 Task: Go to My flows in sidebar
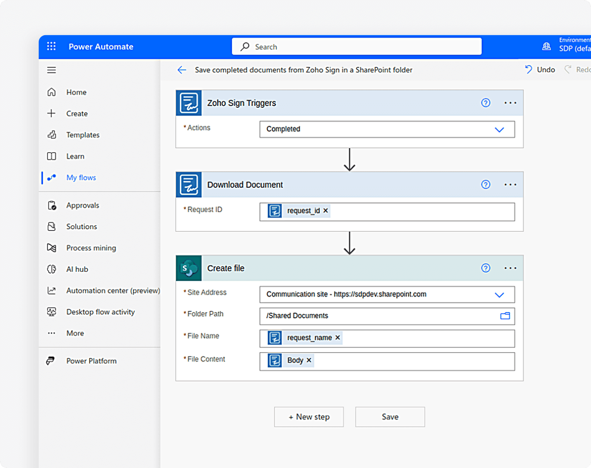pyautogui.click(x=81, y=178)
